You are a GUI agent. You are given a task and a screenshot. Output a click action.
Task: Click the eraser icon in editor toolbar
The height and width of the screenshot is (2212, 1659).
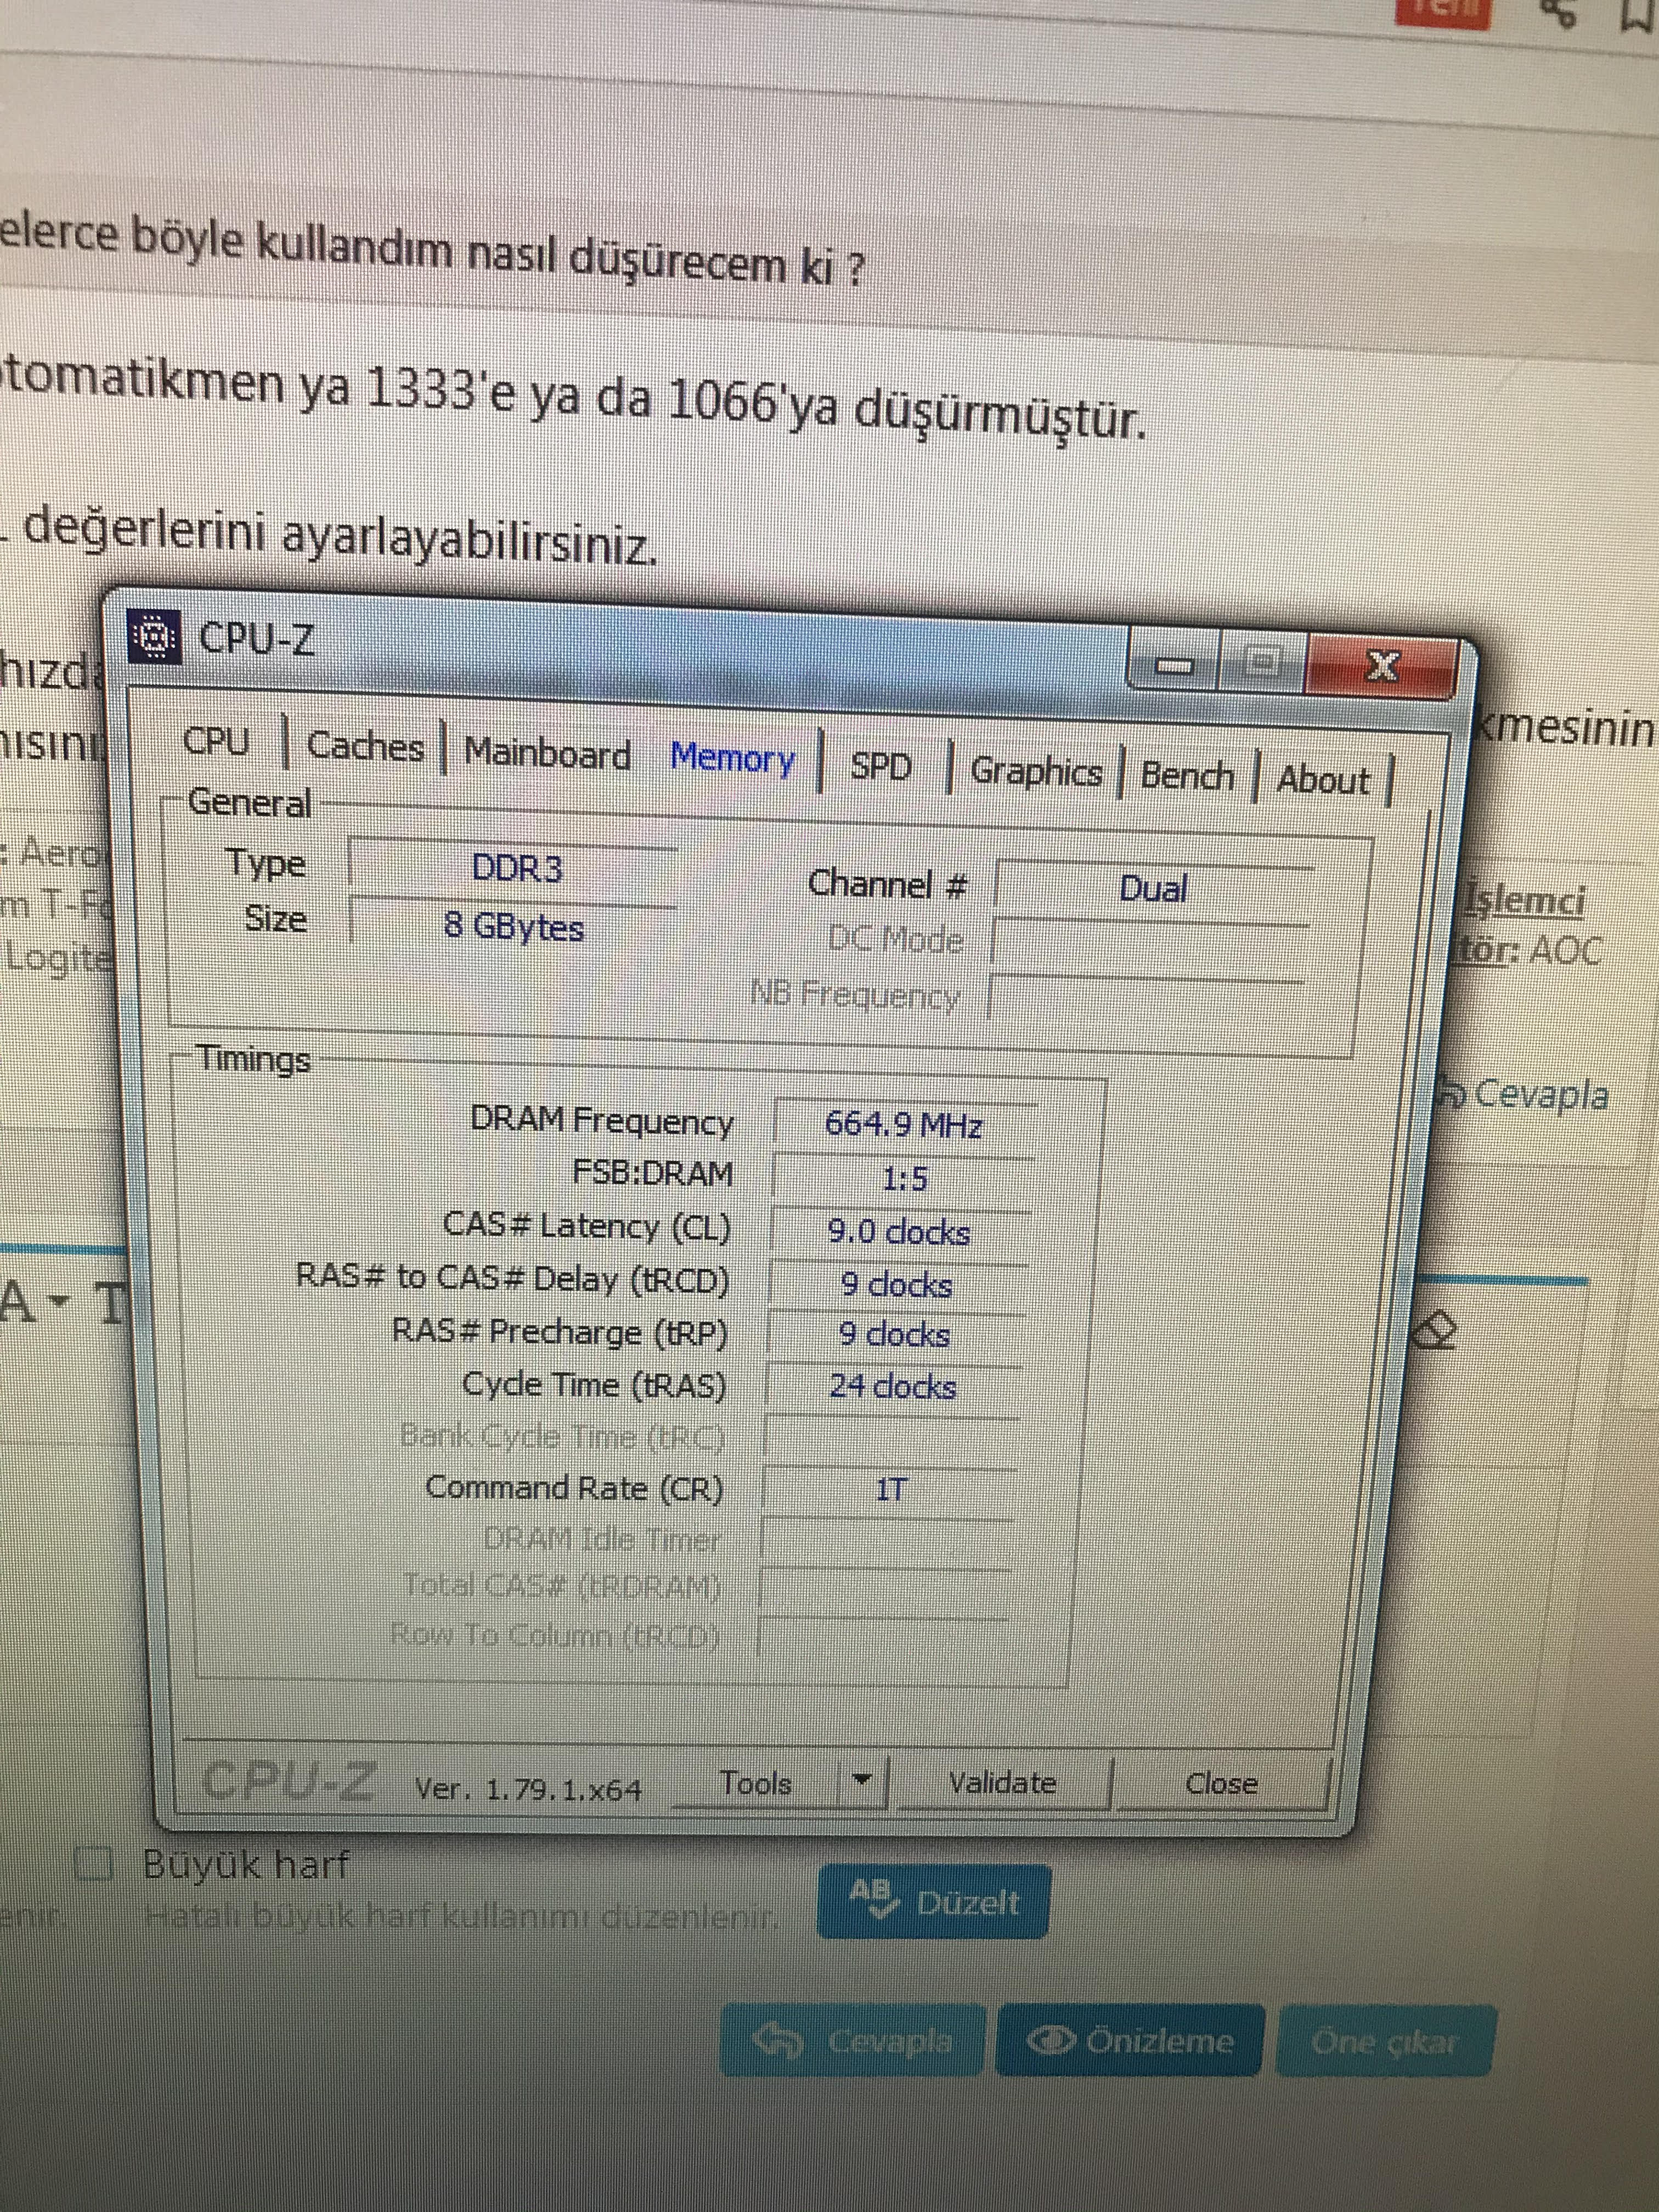coord(1436,1331)
